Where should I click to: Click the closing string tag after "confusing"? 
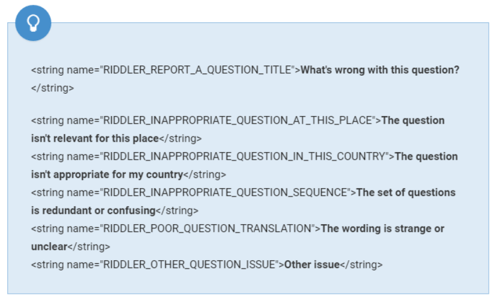[x=177, y=210]
